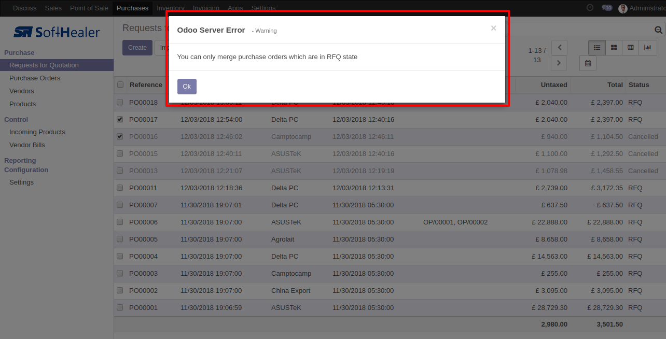
Task: Uncheck the PO00016 row checkbox
Action: pos(120,136)
